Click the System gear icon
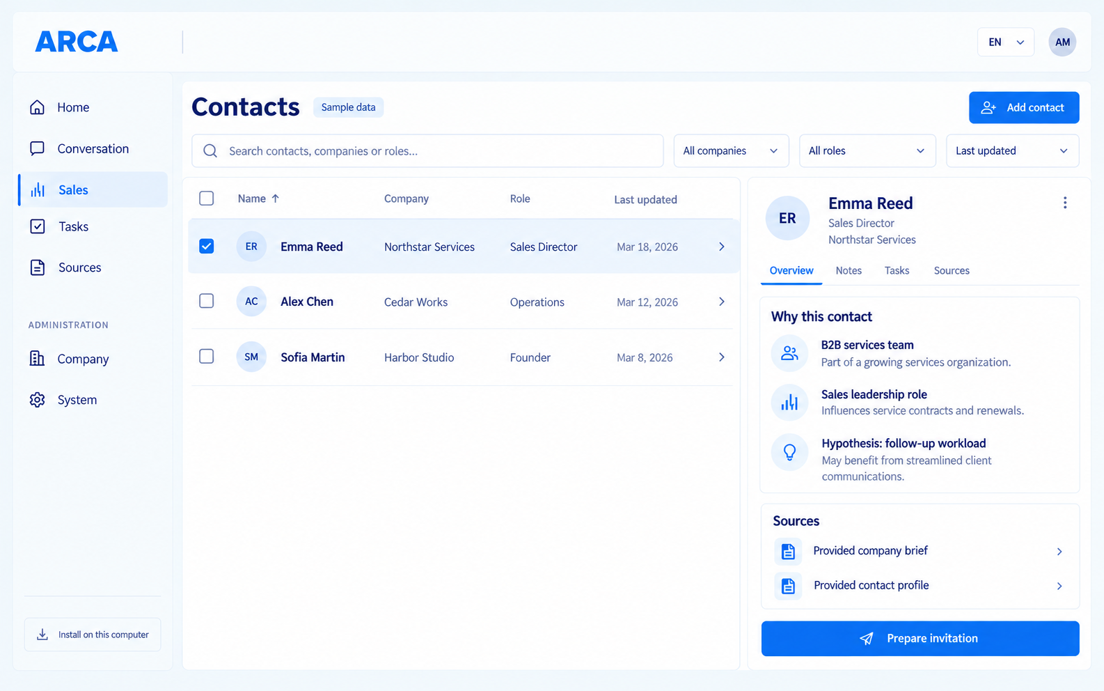Viewport: 1104px width, 691px height. click(38, 400)
